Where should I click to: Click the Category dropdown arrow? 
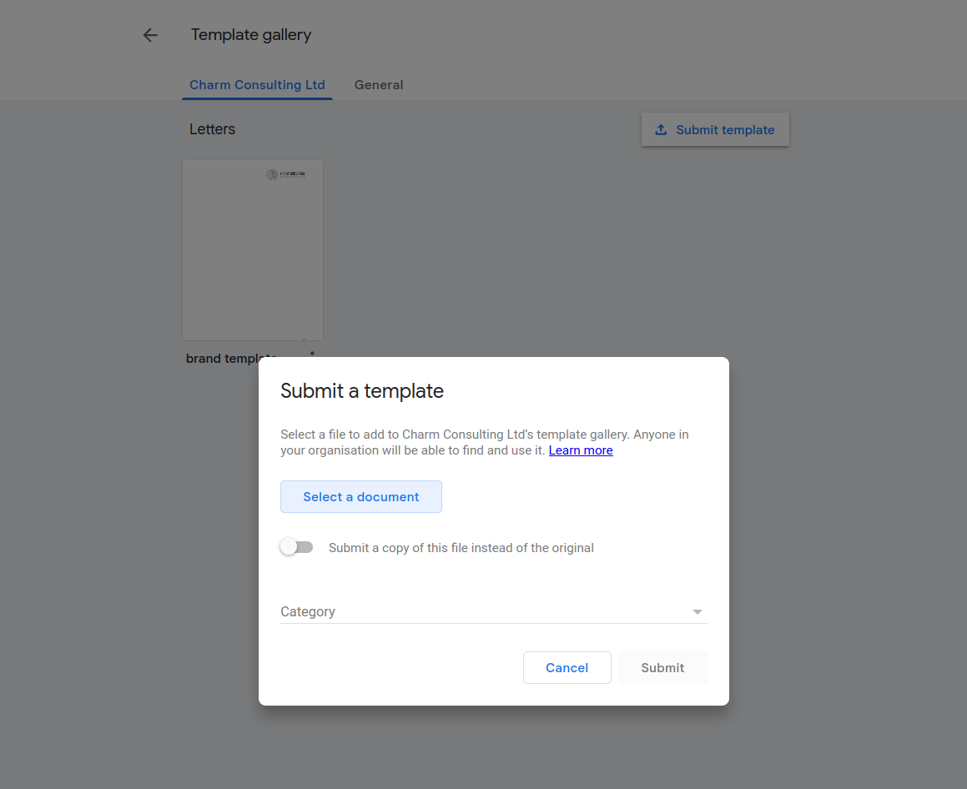[x=697, y=612]
